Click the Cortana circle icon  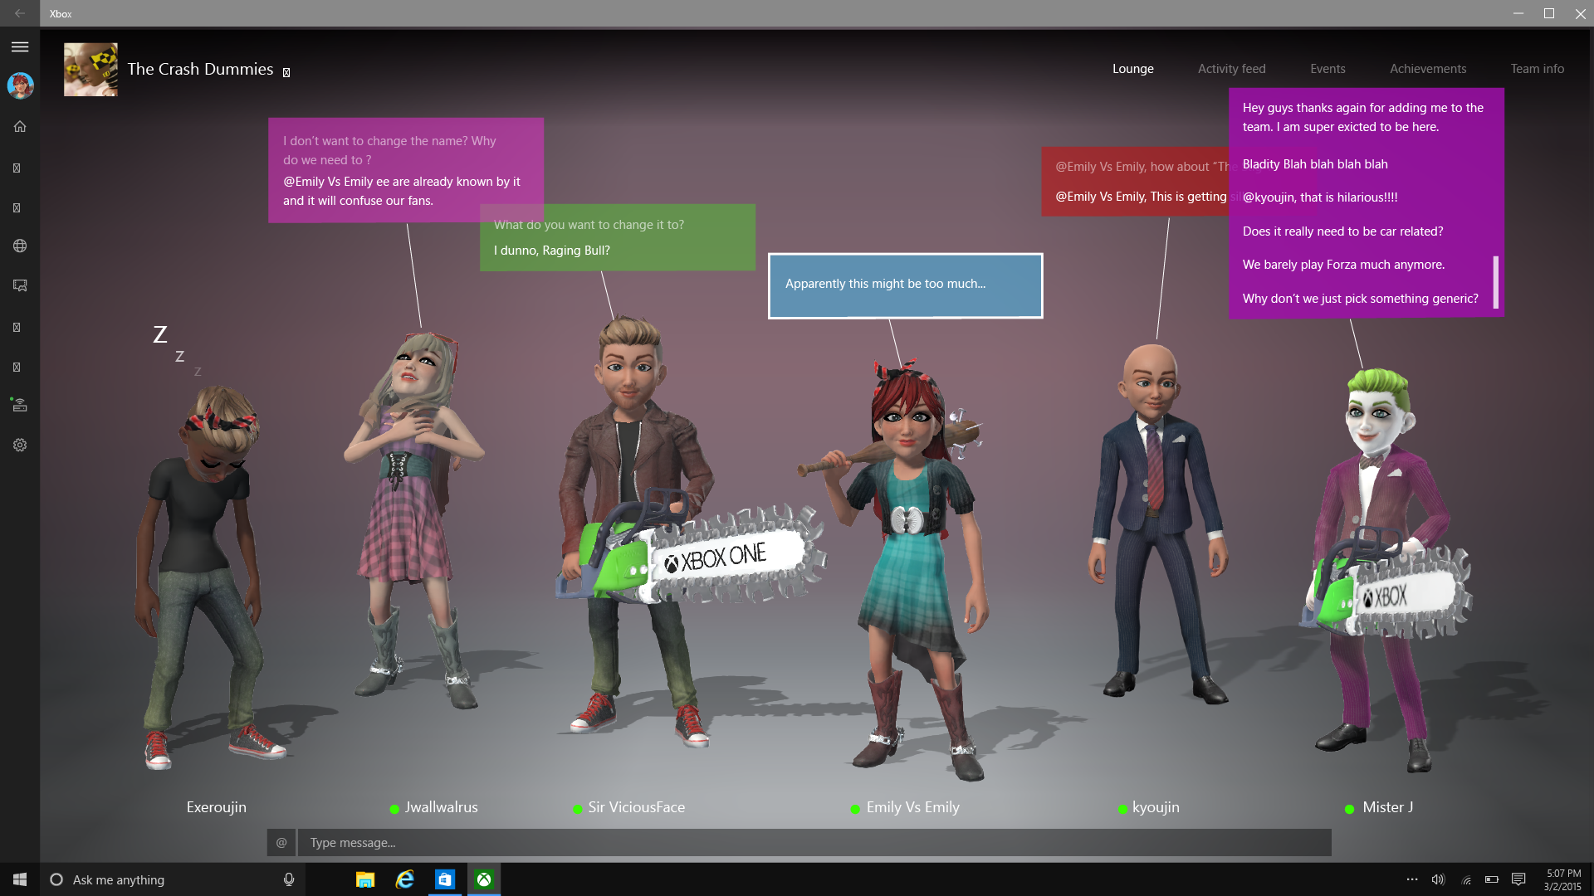point(56,879)
